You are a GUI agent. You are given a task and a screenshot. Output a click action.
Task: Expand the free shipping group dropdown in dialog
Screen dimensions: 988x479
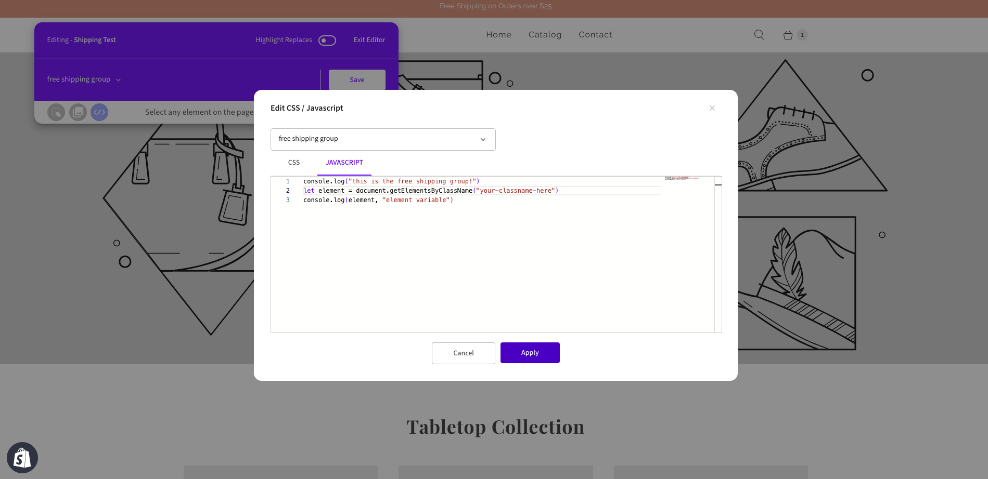[383, 139]
